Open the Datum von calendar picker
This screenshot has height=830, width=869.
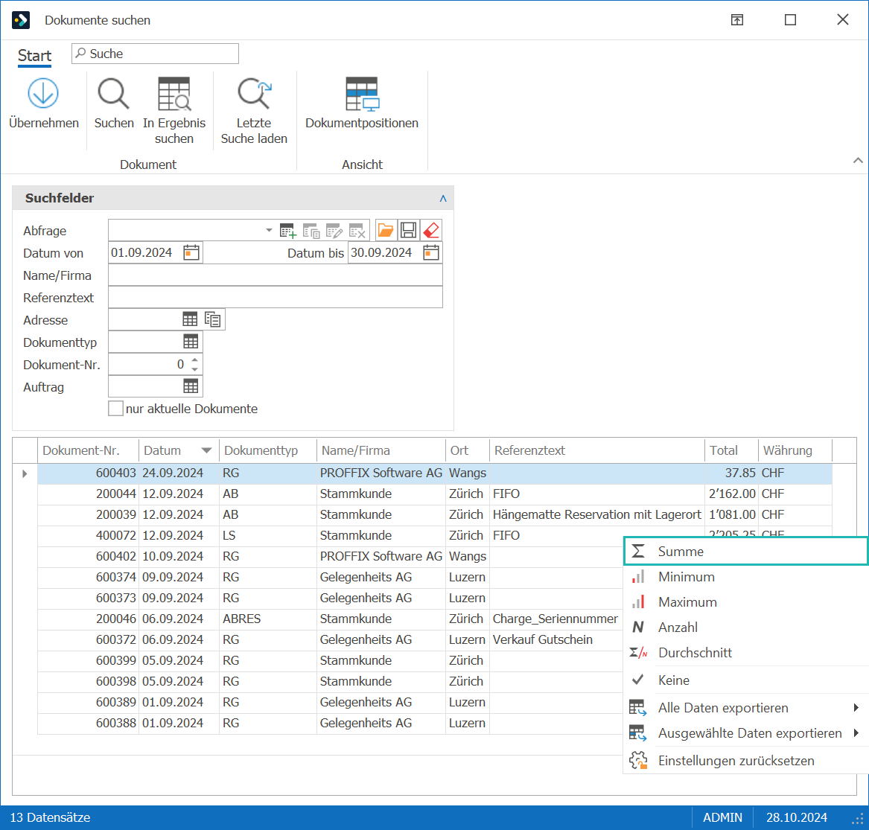click(x=191, y=252)
